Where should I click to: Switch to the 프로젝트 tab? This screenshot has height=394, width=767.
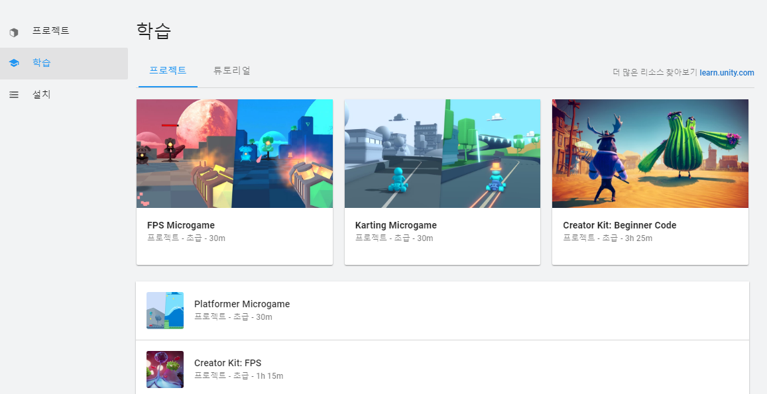(168, 70)
